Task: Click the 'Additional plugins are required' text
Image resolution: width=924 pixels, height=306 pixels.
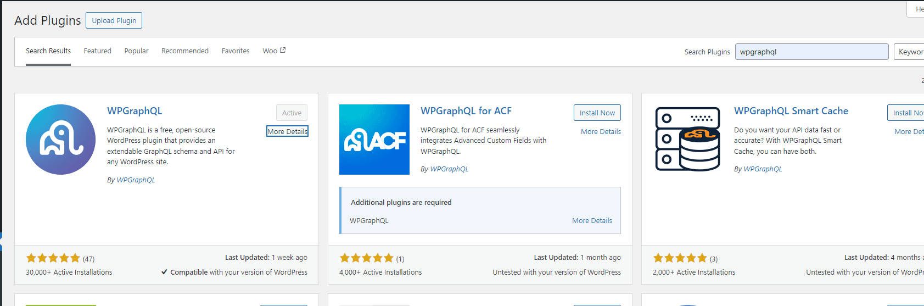Action: pos(401,202)
